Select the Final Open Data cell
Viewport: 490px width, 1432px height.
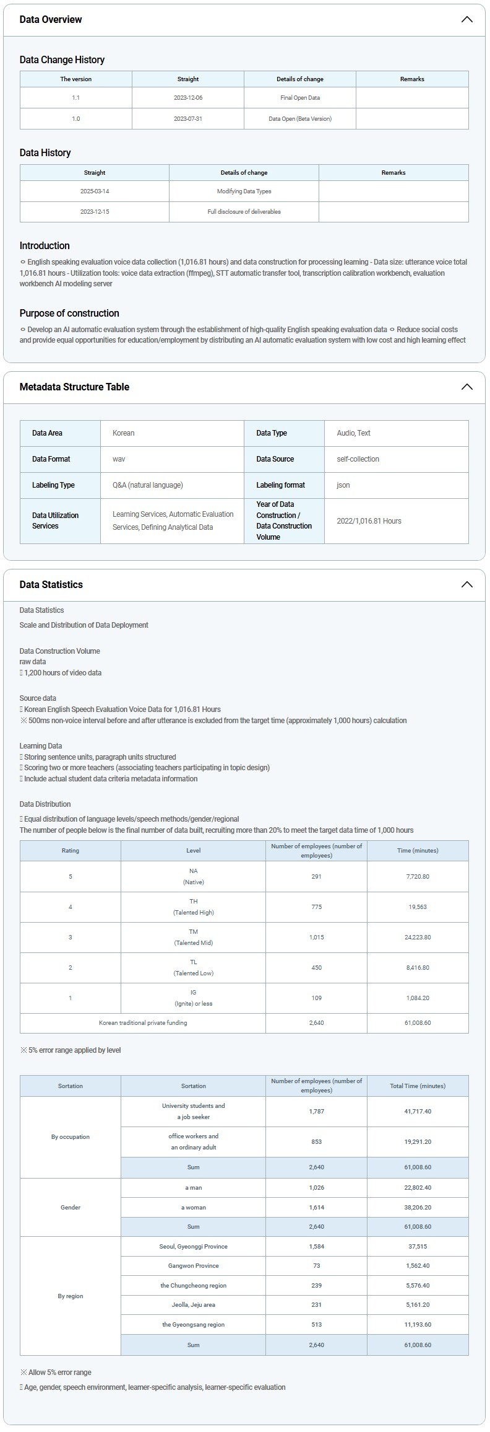300,98
